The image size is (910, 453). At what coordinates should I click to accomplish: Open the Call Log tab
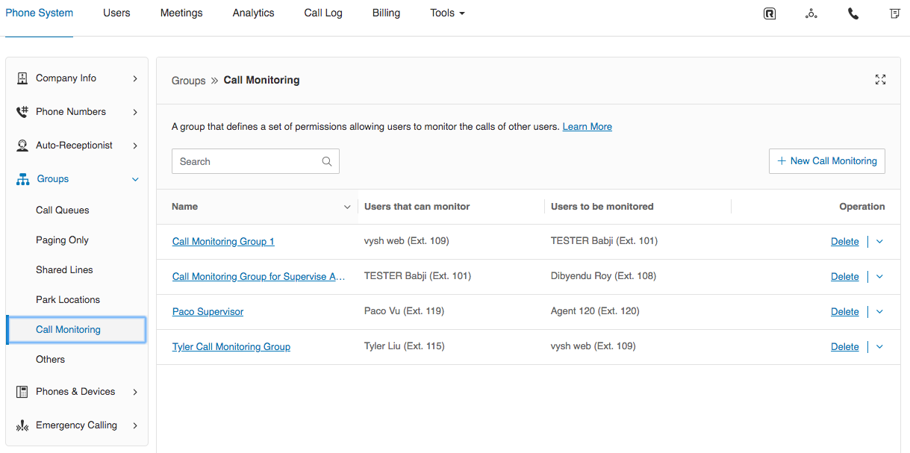coord(323,13)
